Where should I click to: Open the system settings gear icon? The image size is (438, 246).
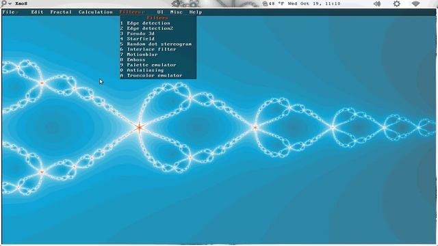coord(397,3)
